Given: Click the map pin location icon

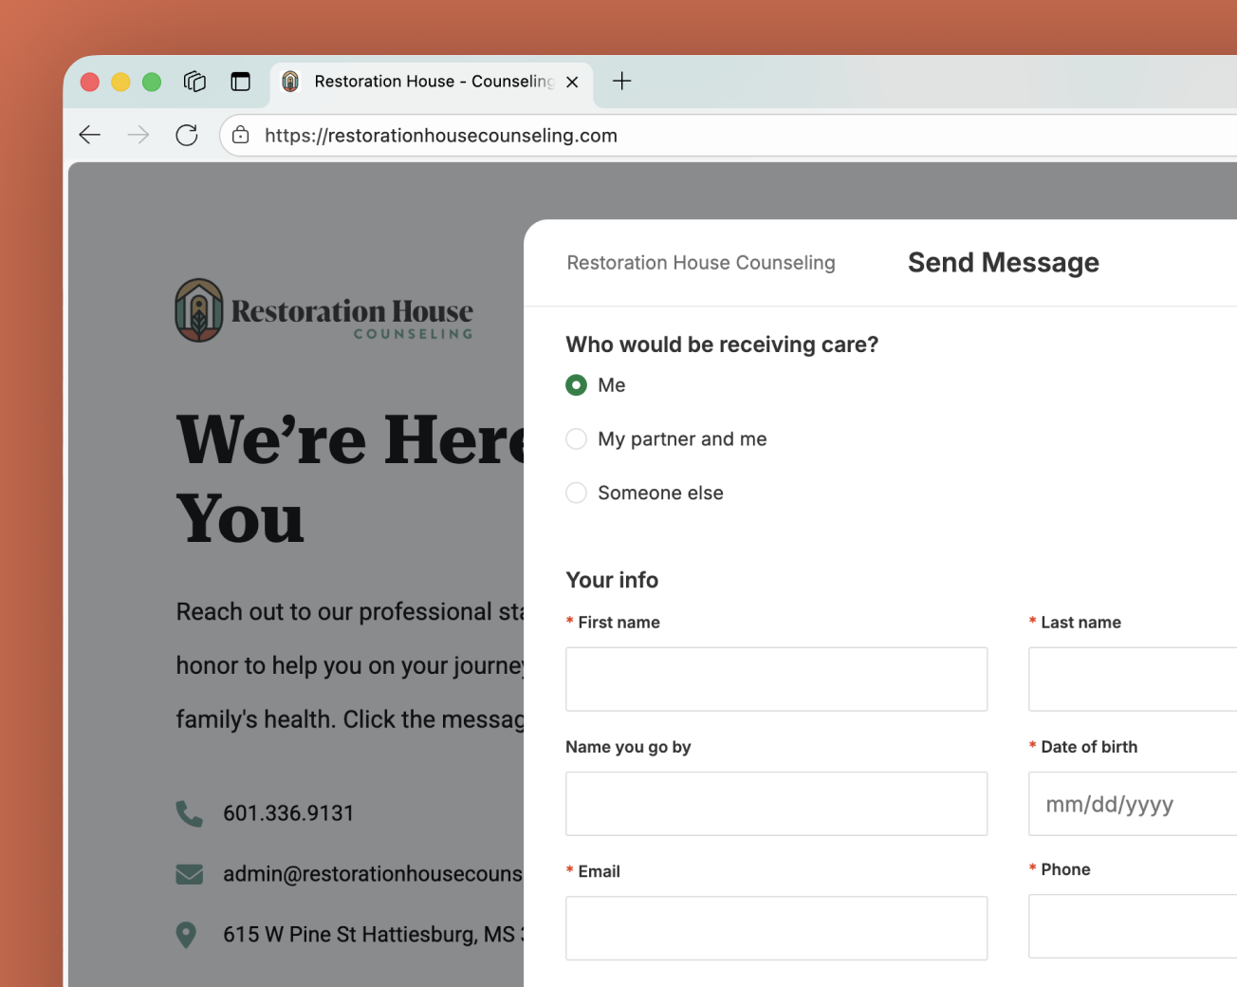Looking at the screenshot, I should click(x=187, y=935).
